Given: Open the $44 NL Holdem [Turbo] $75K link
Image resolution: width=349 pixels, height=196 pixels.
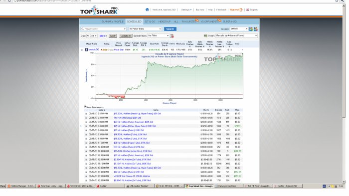Looking at the screenshot, I should coord(129,172).
